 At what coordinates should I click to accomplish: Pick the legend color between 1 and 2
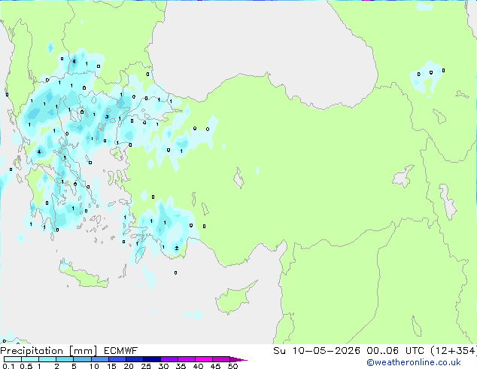(47, 360)
